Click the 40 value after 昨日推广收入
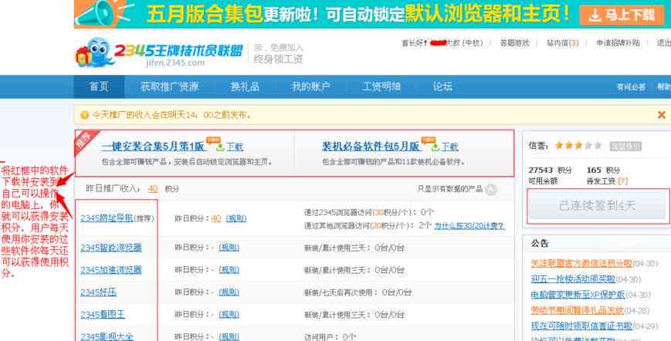The height and width of the screenshot is (341, 671). point(153,188)
